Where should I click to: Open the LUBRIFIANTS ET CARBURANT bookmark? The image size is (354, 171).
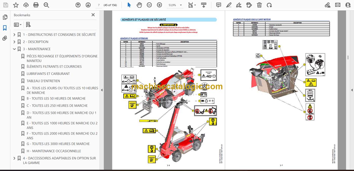pyautogui.click(x=48, y=74)
